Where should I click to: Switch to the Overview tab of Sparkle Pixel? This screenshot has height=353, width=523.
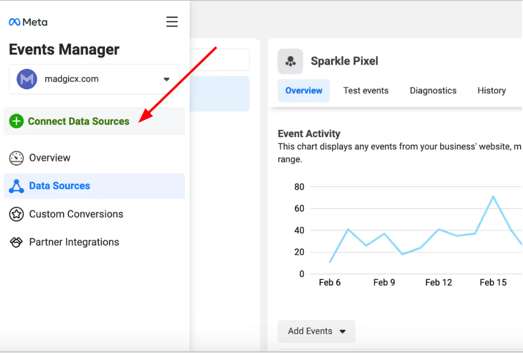coord(304,91)
